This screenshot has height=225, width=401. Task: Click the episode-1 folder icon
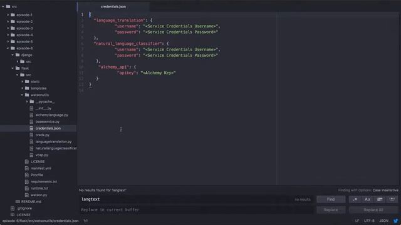click(x=13, y=15)
